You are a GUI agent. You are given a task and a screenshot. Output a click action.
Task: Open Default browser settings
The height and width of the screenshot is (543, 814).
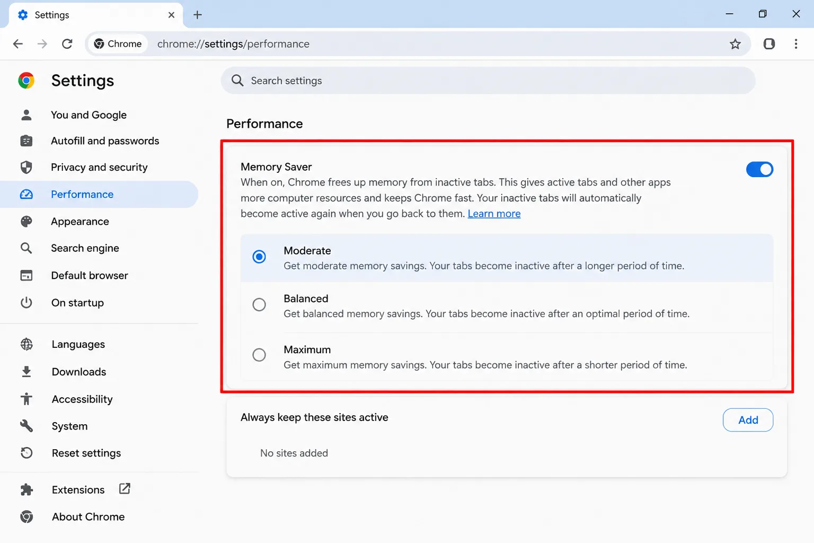tap(99, 275)
